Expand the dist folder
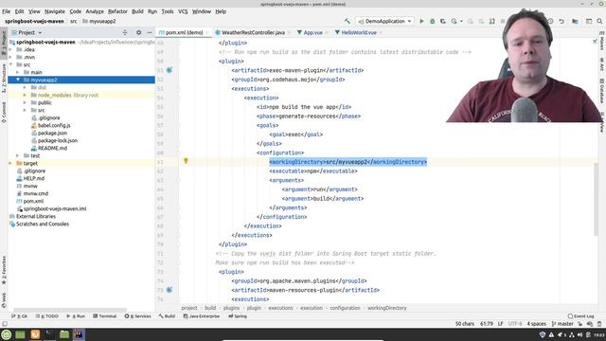The height and width of the screenshot is (341, 606). 25,87
